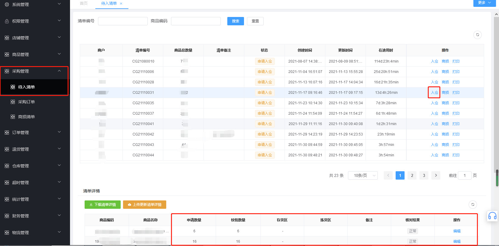
Task: Expand 系统管理 menu chevron
Action: [x=59, y=4]
